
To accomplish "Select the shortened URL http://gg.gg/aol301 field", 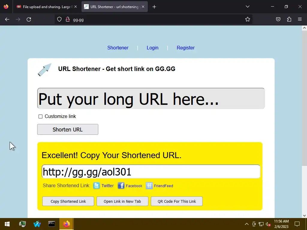I will 151,172.
